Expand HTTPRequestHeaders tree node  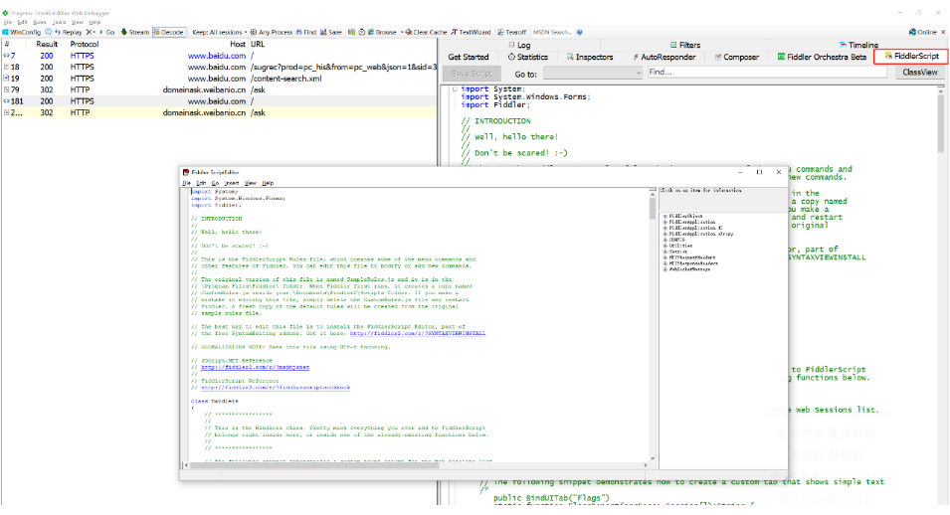pos(665,257)
